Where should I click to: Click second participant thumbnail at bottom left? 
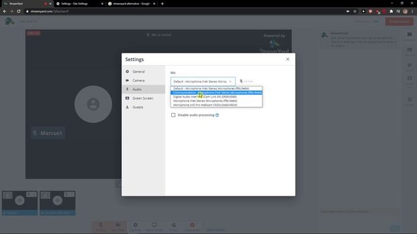(x=57, y=203)
